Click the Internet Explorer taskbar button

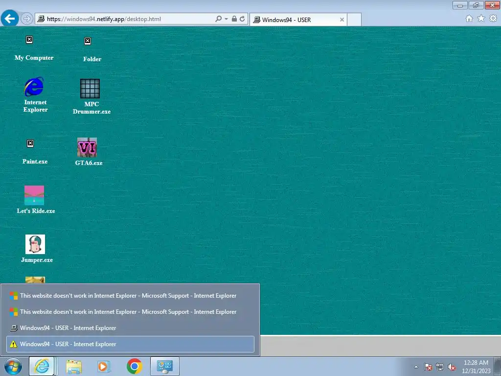pos(42,366)
